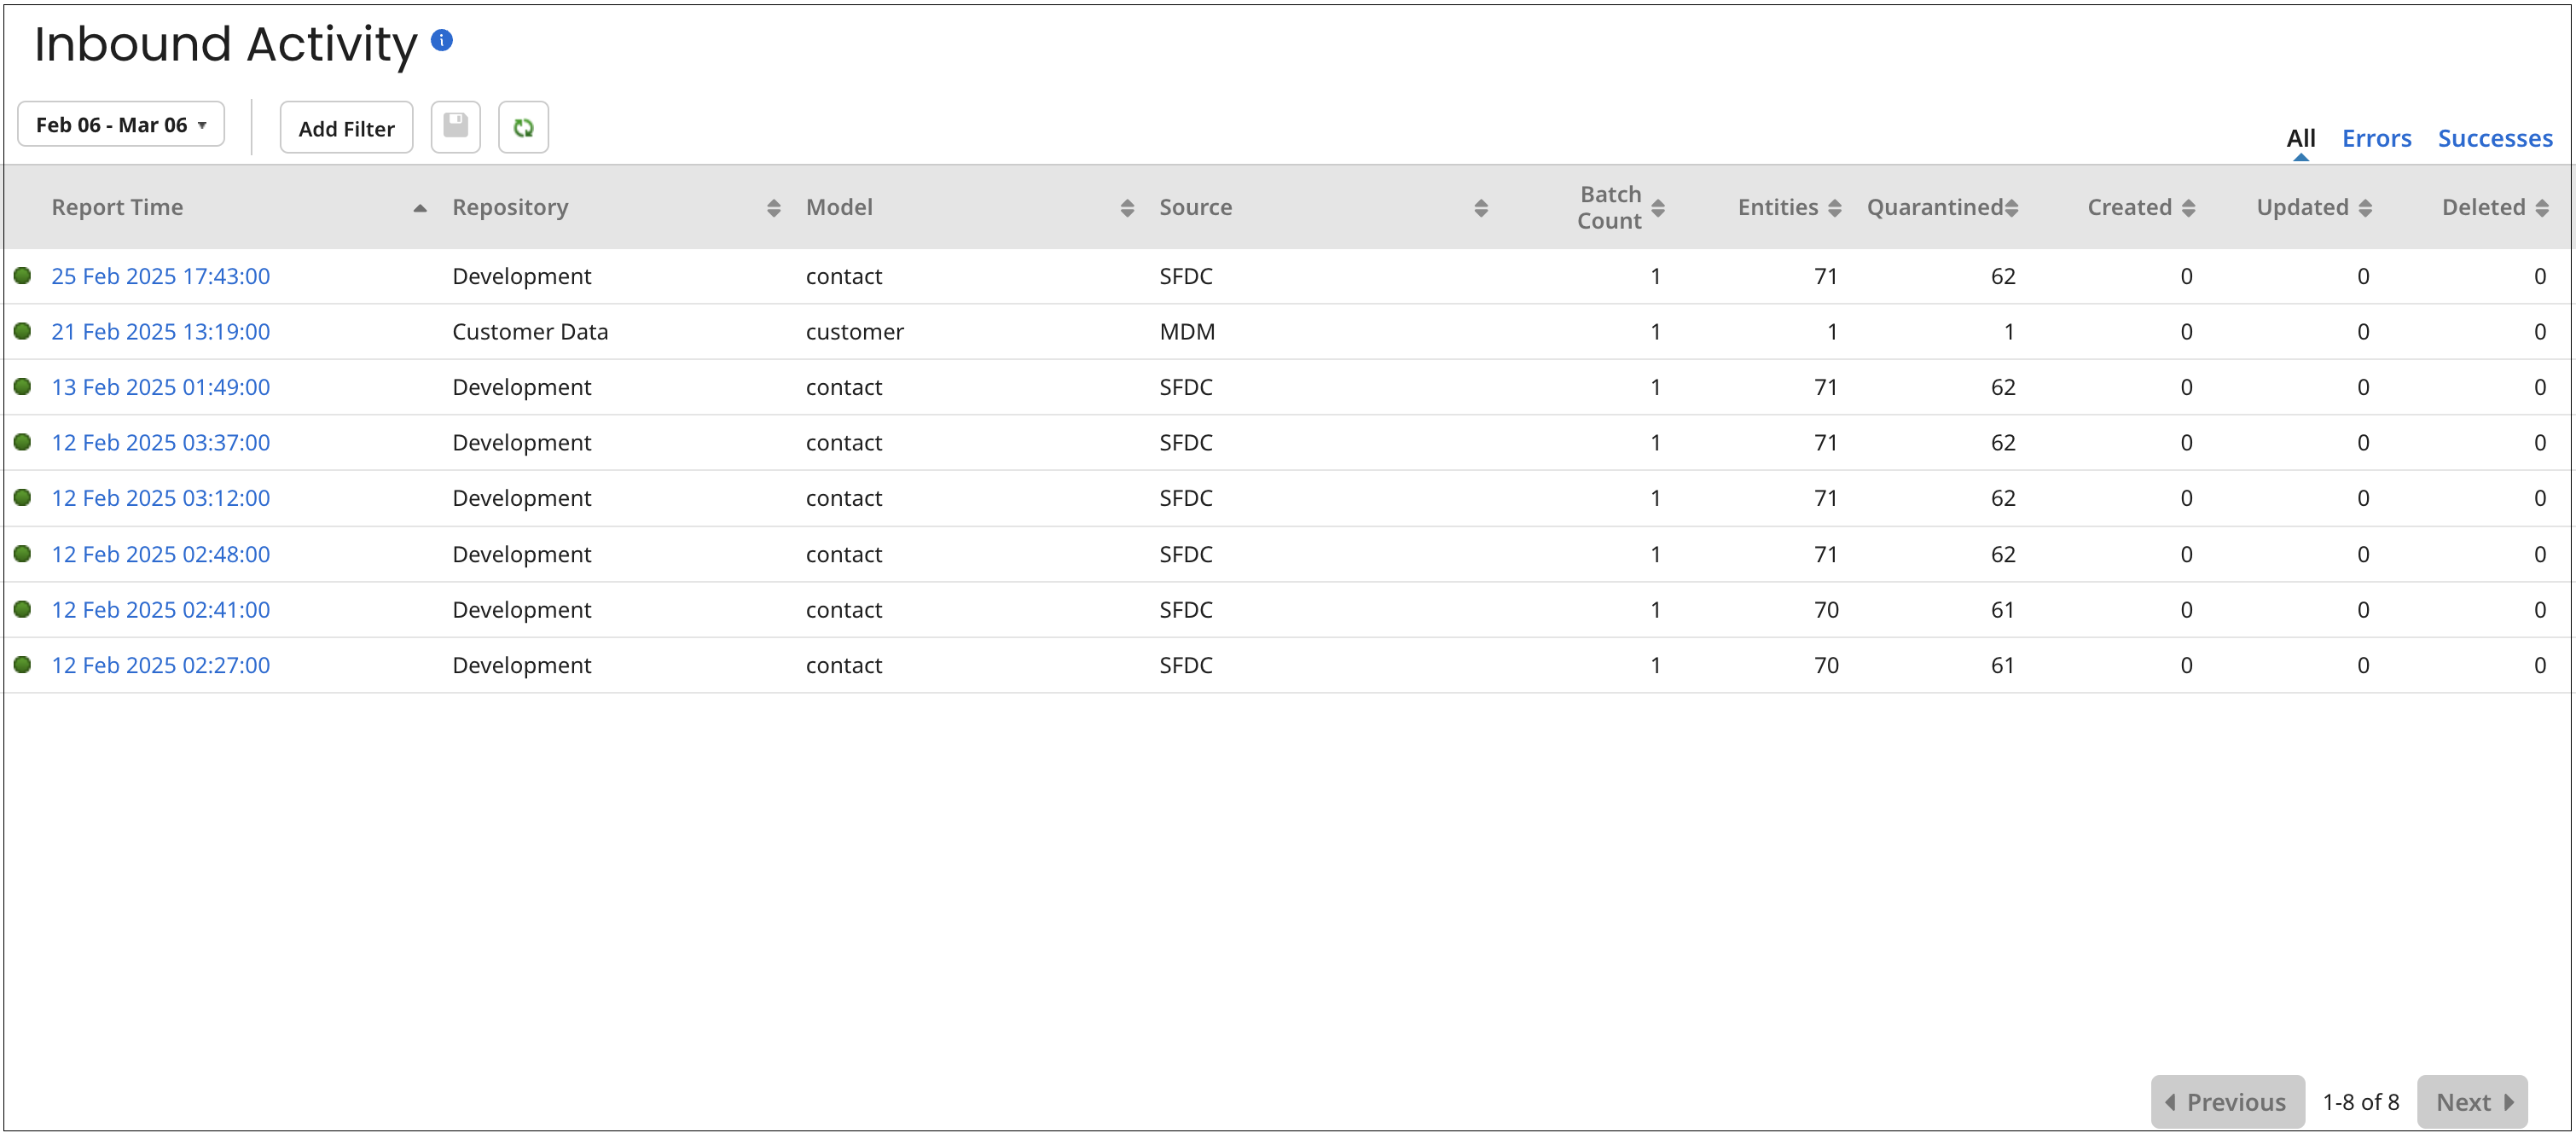Click the sort chevrons on the Source column

(1482, 207)
